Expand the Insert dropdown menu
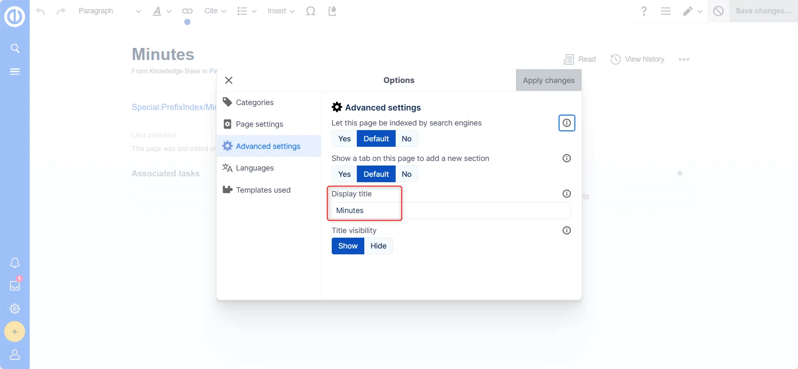 (281, 11)
